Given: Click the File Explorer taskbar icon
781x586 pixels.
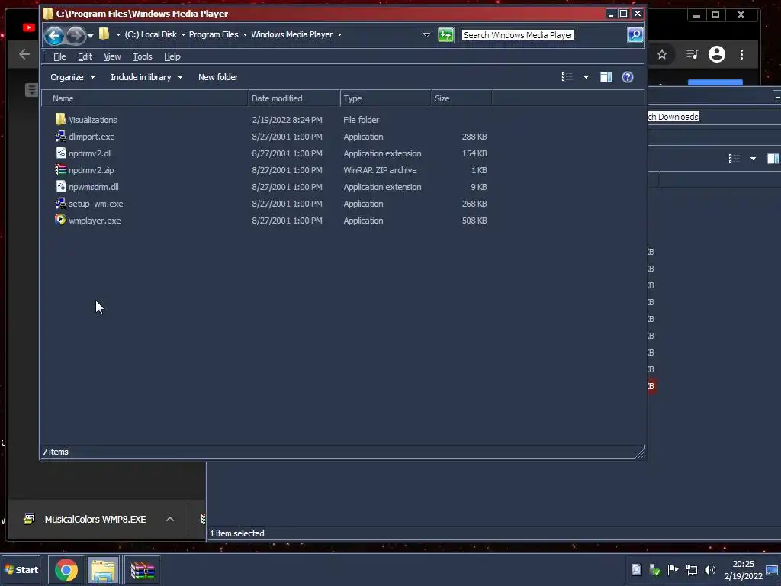Looking at the screenshot, I should point(103,570).
